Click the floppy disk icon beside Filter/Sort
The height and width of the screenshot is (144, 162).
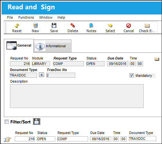pos(37,122)
